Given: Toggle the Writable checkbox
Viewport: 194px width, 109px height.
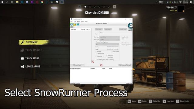Looking at the screenshot, I should pos(96,51).
